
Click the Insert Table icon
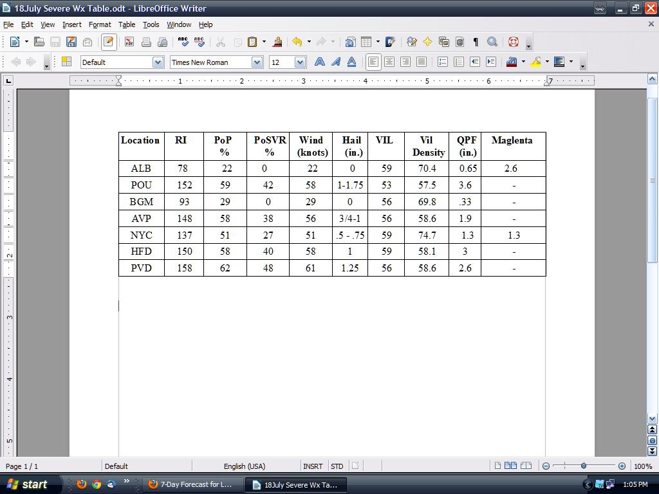366,42
